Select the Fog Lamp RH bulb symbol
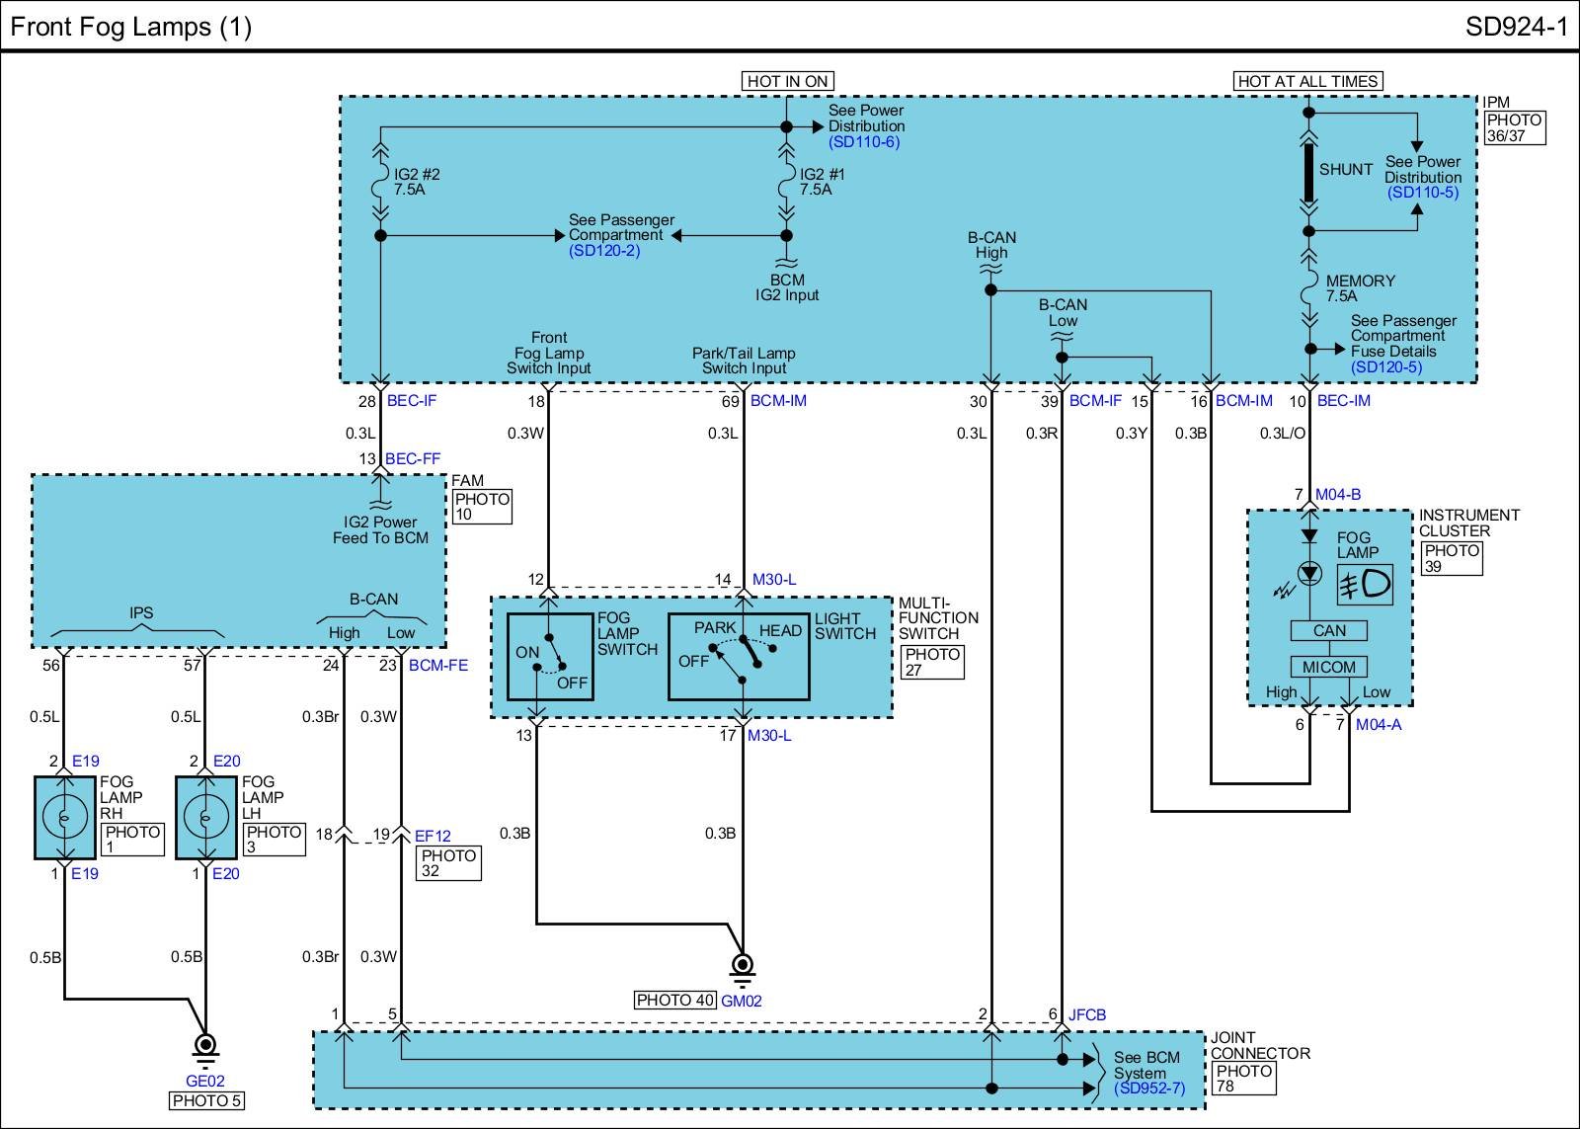The width and height of the screenshot is (1580, 1129). (x=64, y=817)
